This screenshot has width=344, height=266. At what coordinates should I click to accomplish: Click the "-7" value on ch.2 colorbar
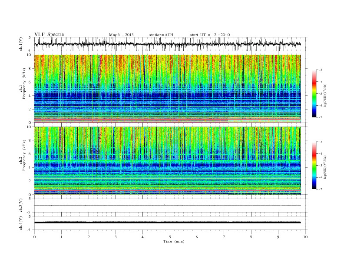click(321, 189)
